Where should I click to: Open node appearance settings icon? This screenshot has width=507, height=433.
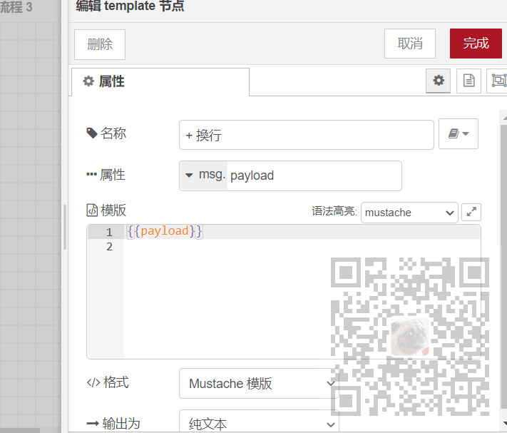(498, 81)
